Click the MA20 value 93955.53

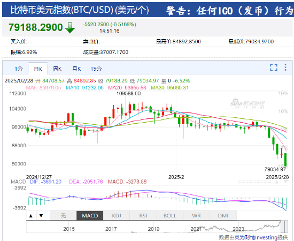click(x=135, y=88)
